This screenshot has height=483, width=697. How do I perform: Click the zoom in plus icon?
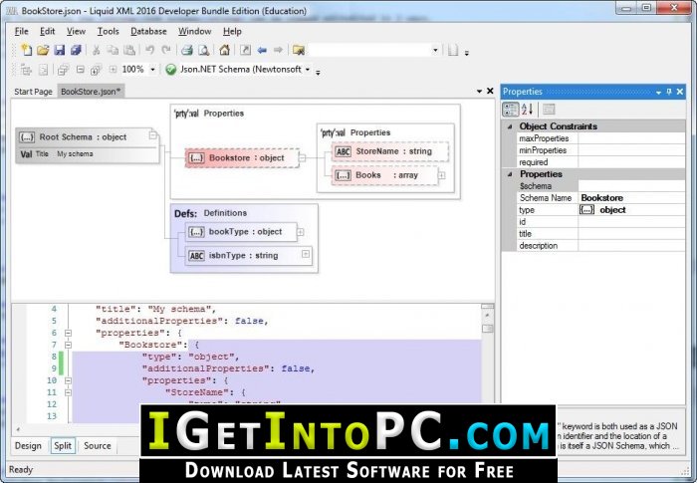(x=113, y=70)
